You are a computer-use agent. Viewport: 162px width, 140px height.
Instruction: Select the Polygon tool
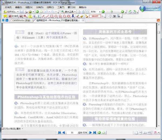click(64, 16)
